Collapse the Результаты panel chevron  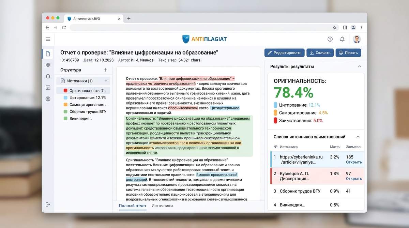359,66
